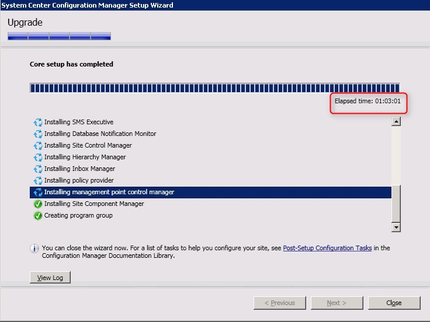Click status icon for management point control manager
Viewport: 430px width, 322px height.
[38, 192]
